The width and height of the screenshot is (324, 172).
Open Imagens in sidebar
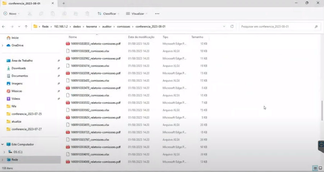(17, 84)
